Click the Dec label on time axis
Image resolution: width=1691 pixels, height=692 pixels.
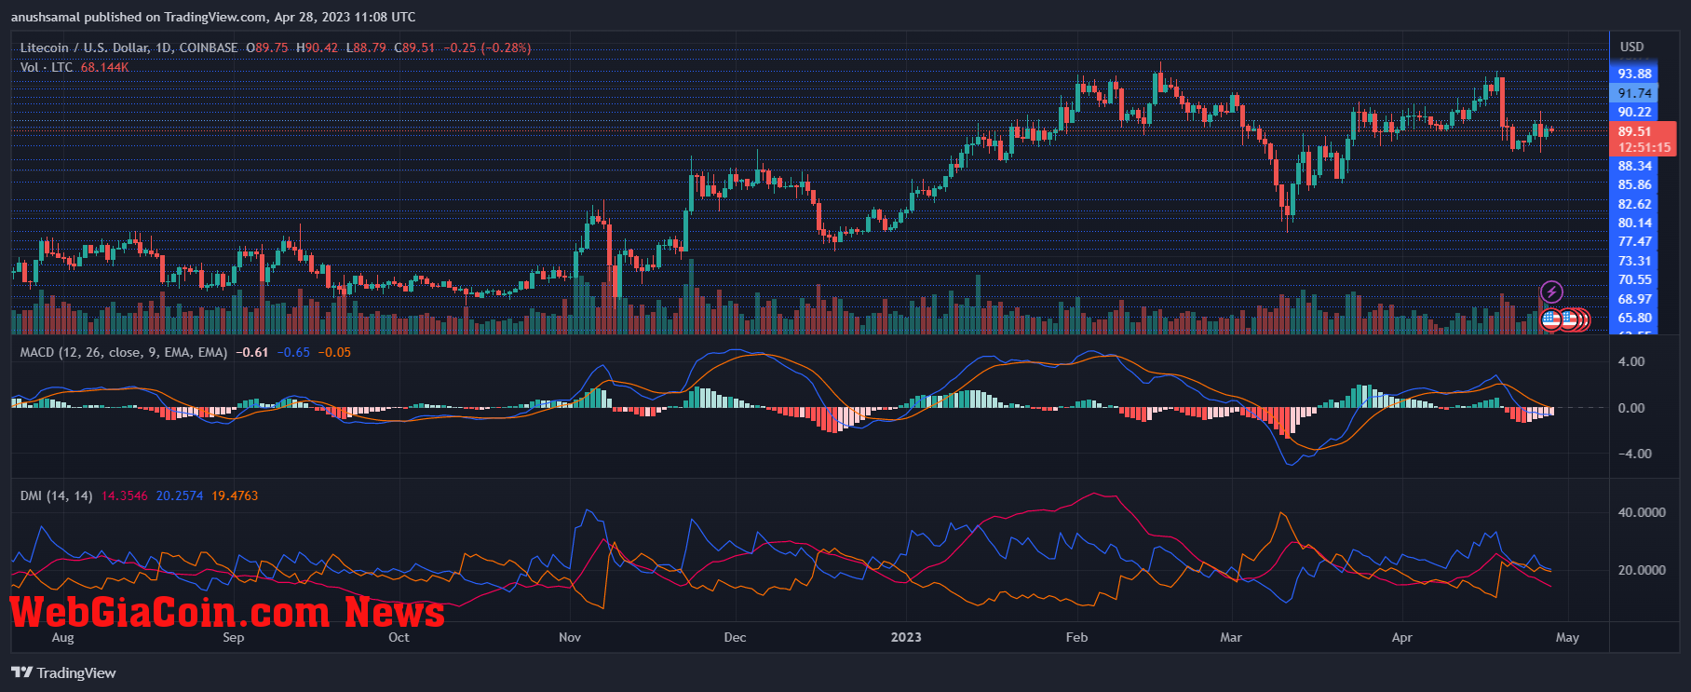[x=735, y=638]
